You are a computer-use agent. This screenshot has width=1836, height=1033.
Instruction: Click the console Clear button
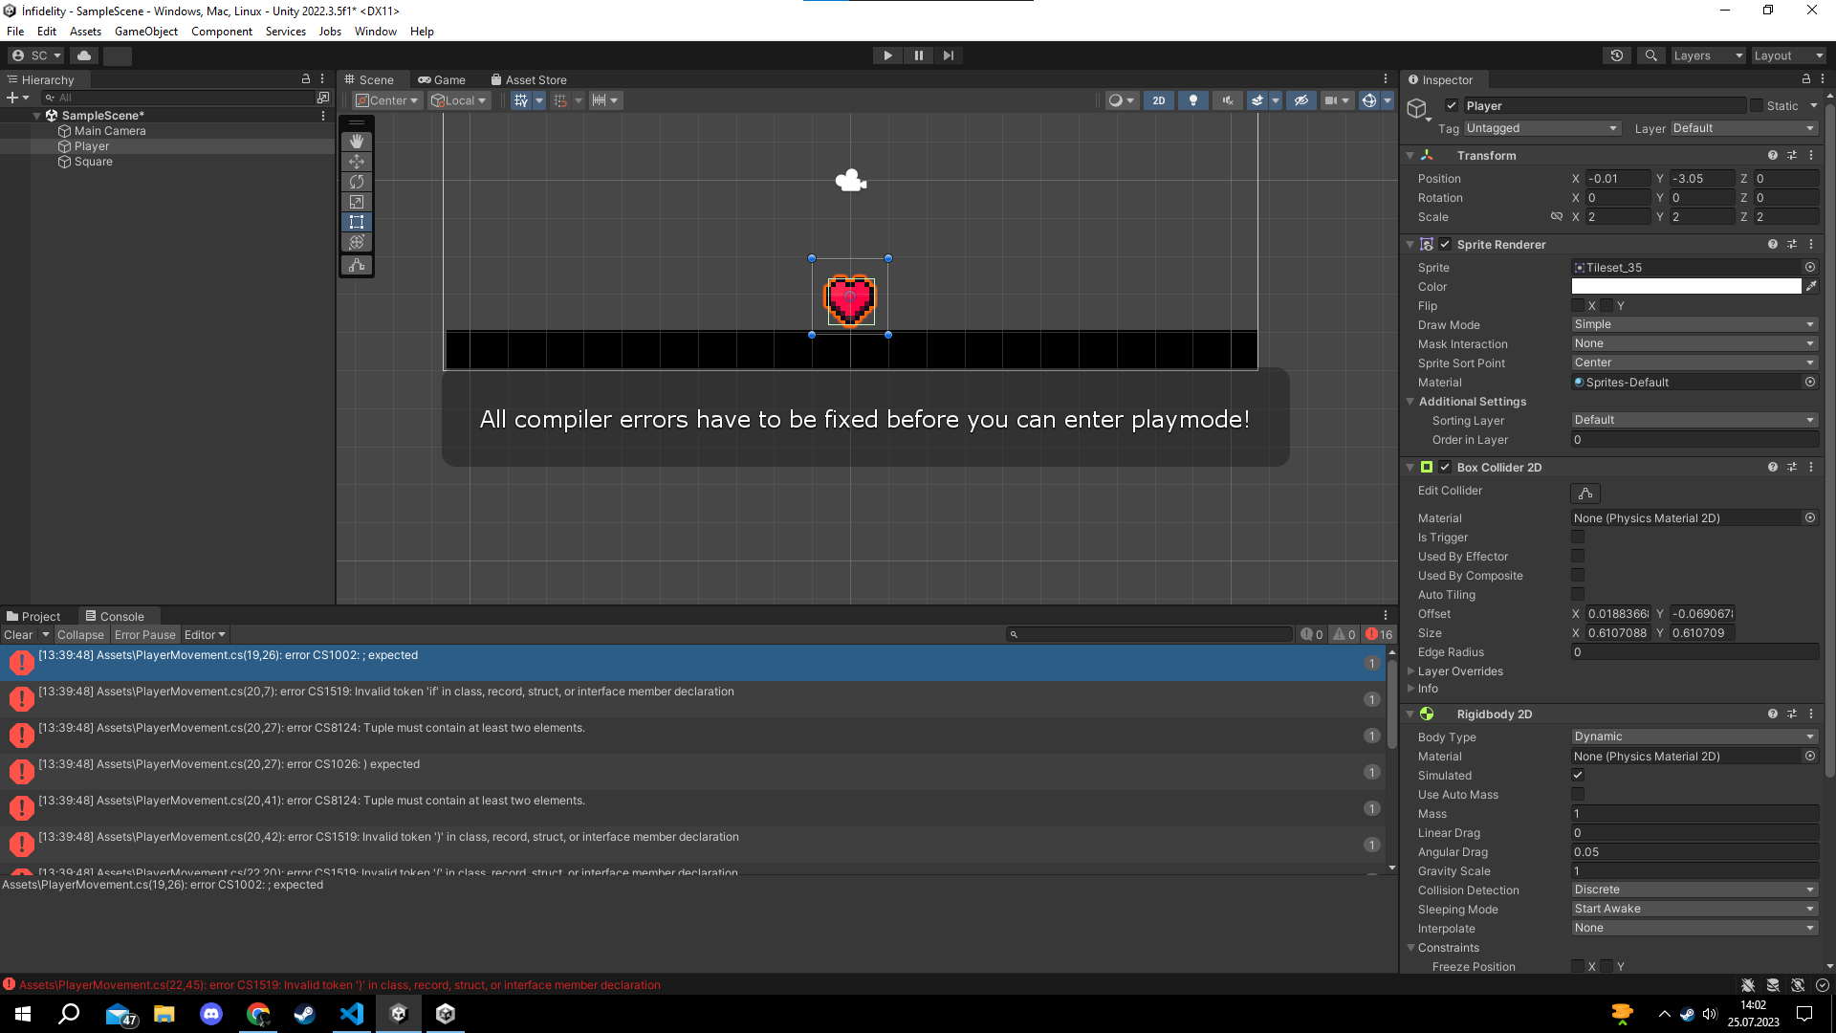coord(18,635)
